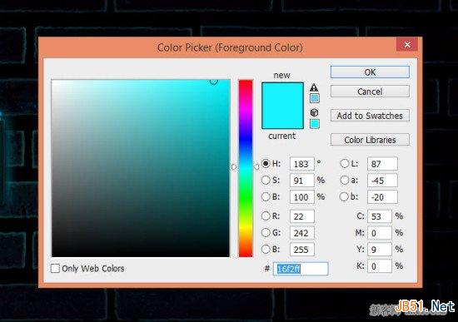Select the S saturation radio button

coord(266,180)
